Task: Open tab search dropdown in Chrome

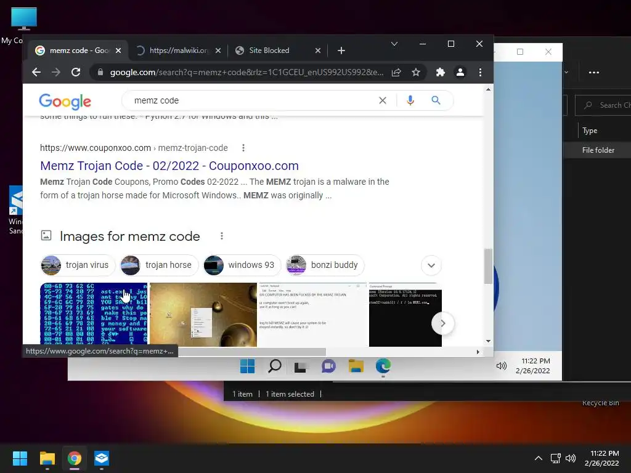Action: coord(394,44)
